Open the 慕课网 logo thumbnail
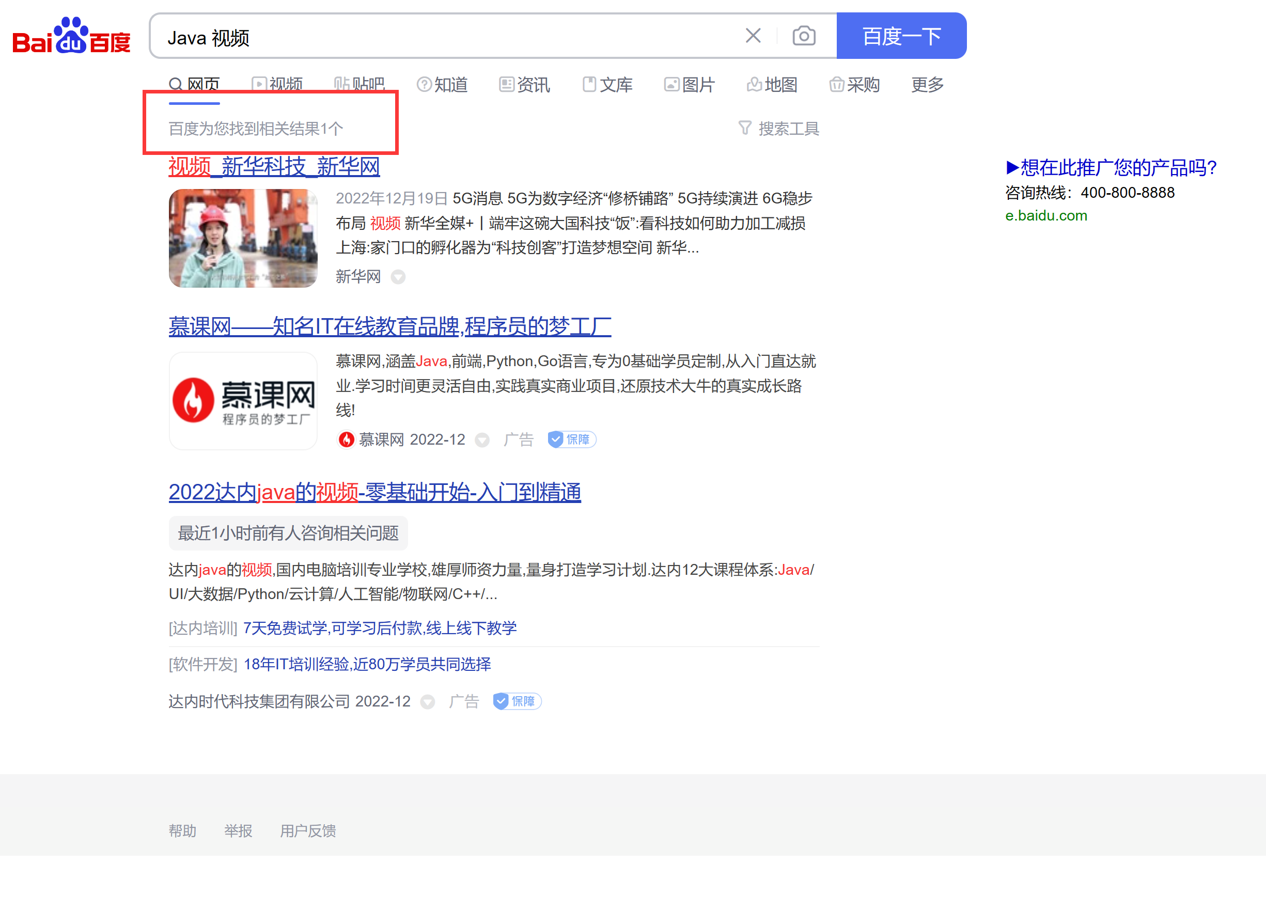1266x911 pixels. (243, 401)
